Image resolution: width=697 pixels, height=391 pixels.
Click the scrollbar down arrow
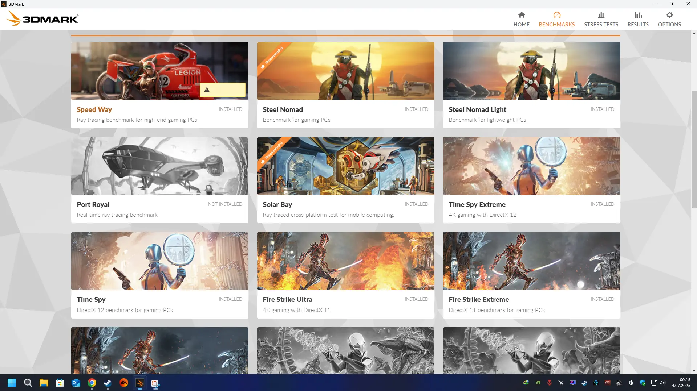(694, 371)
